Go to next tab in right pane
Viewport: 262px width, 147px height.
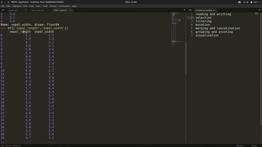191,10
